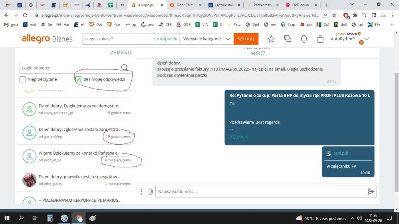The height and width of the screenshot is (224, 399).
Task: Open Windows Start menu
Action: (x=7, y=218)
